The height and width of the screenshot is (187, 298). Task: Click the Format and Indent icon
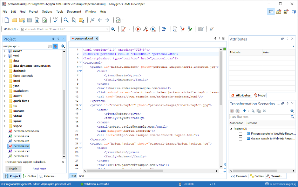[164, 29]
